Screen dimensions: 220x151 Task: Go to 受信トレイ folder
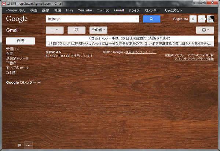pyautogui.click(x=14, y=49)
